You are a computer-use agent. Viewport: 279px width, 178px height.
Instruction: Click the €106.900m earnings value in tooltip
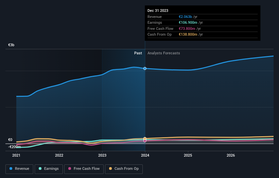click(188, 22)
